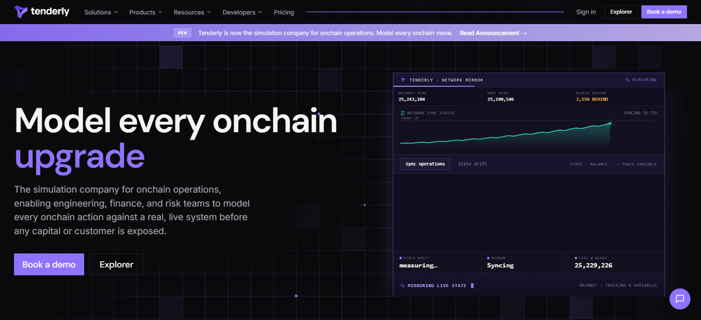Go to the Pricing page
This screenshot has height=320, width=701.
(x=284, y=12)
